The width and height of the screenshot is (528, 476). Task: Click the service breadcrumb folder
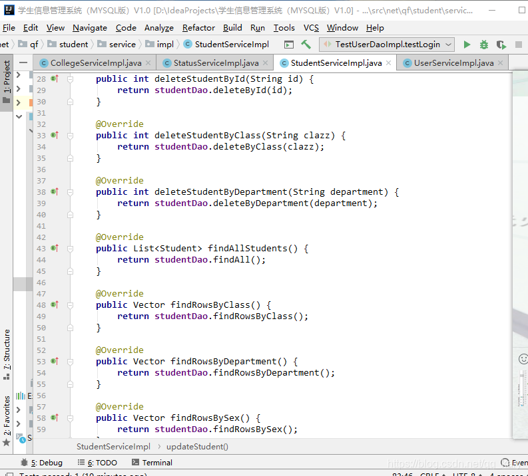point(116,45)
